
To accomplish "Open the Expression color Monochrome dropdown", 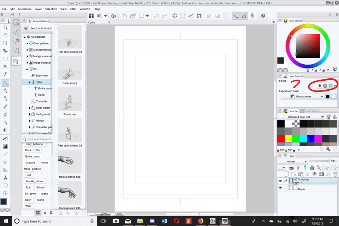I will (x=322, y=96).
